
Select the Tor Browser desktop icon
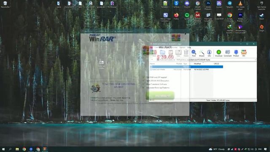point(112,5)
